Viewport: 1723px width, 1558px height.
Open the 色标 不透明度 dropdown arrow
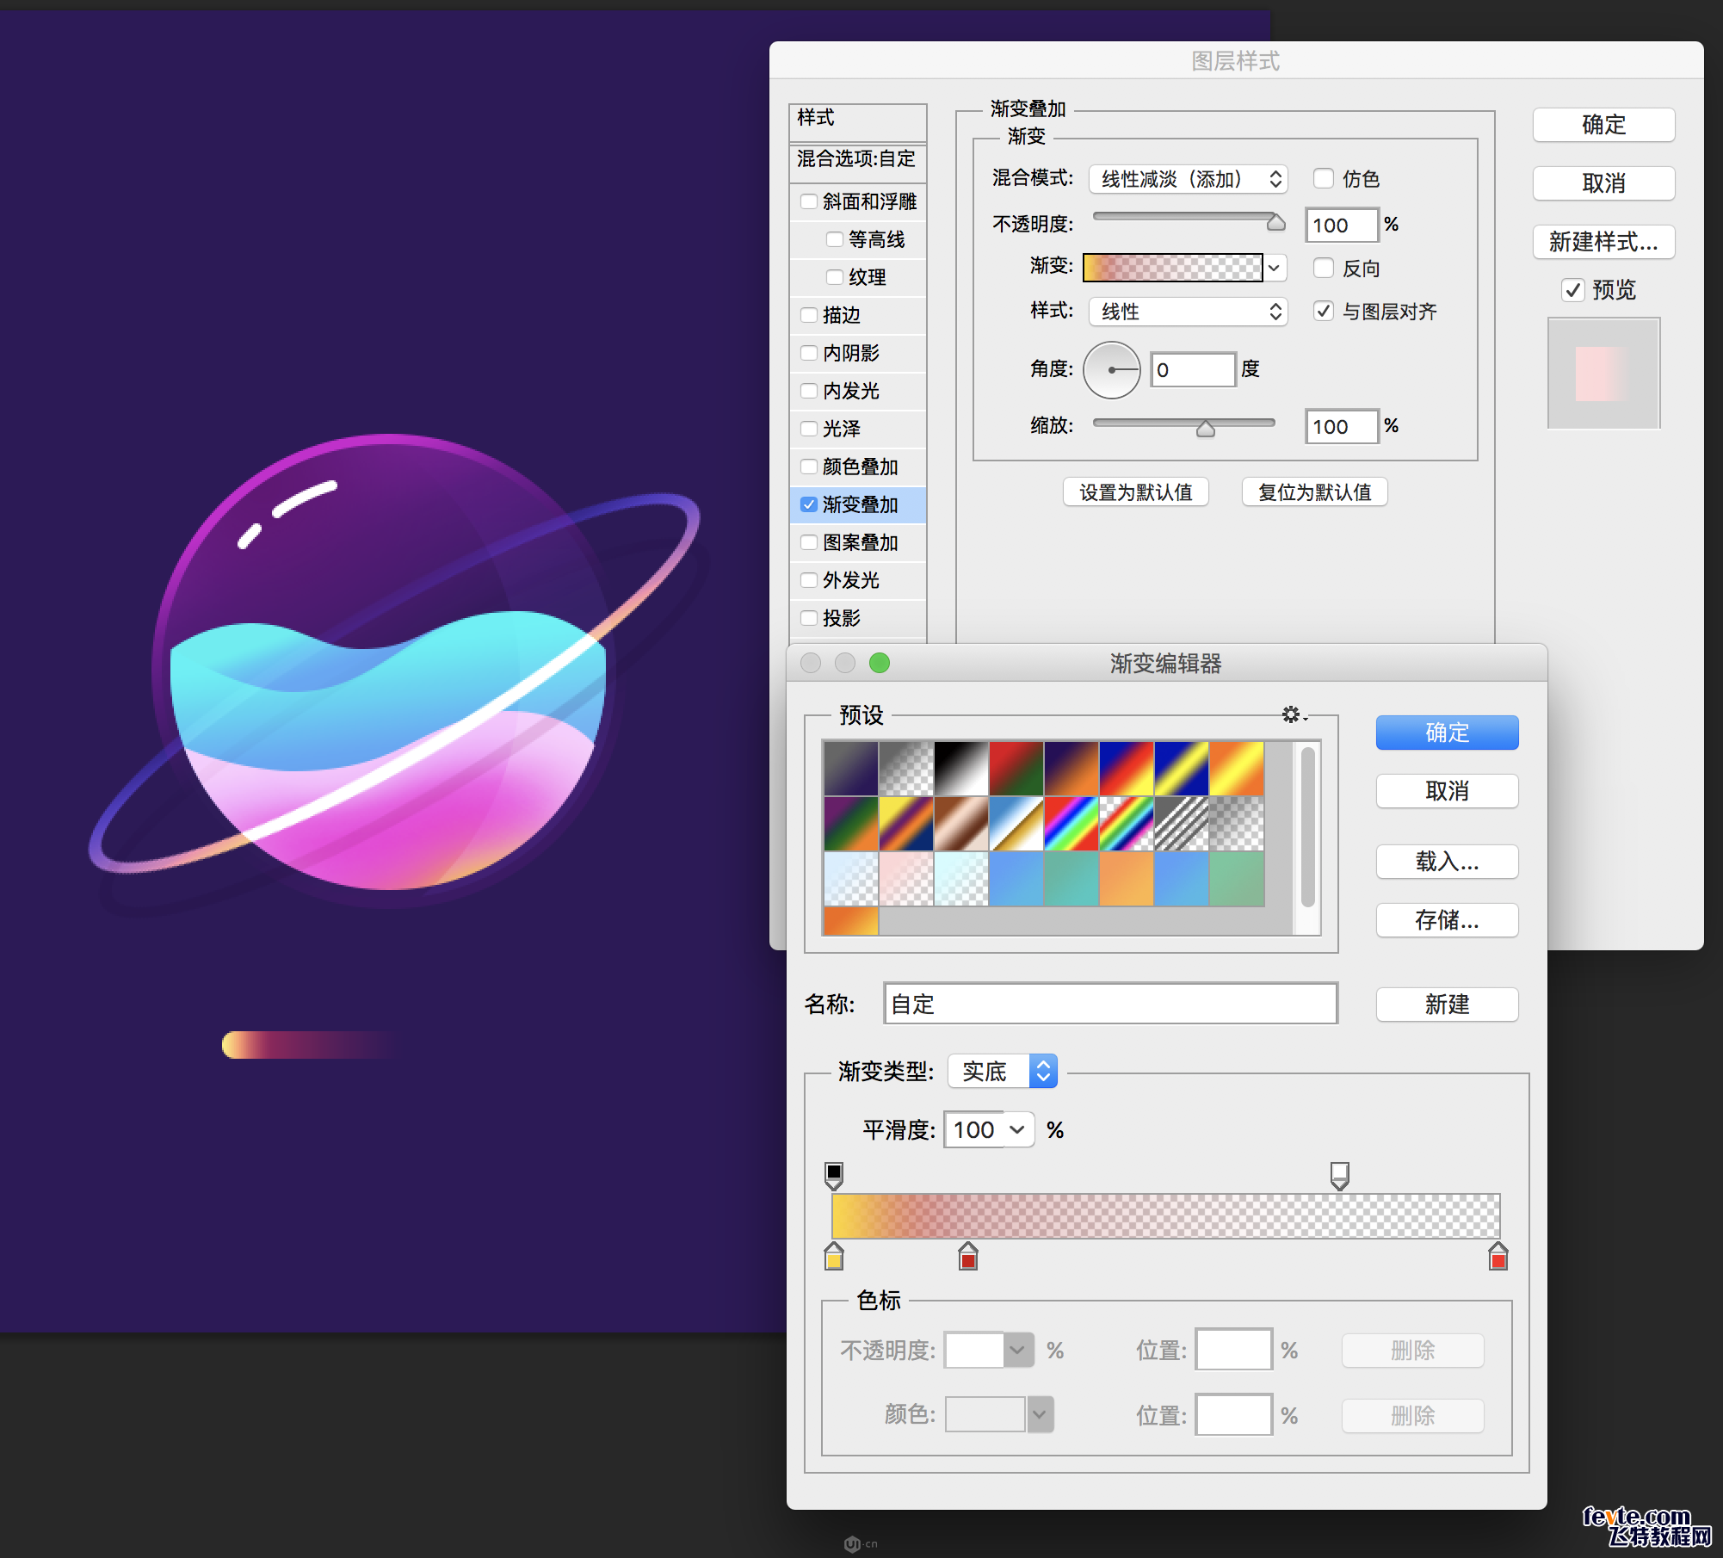1017,1350
